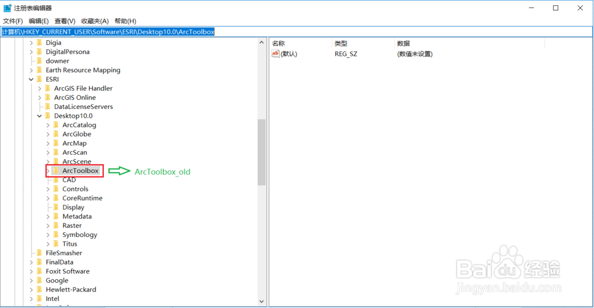The height and width of the screenshot is (308, 594).
Task: Select the CoreRuntime key
Action: (82, 198)
